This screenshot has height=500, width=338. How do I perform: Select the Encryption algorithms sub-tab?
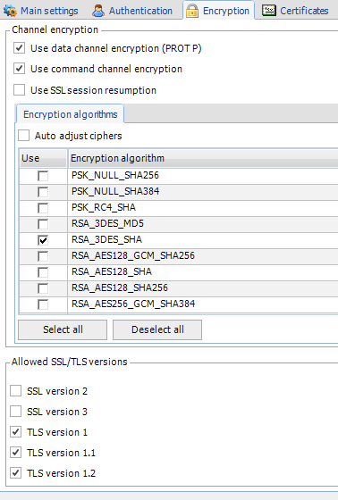click(70, 114)
